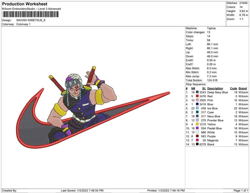Select the Ice Blue color swatch

click(x=197, y=108)
